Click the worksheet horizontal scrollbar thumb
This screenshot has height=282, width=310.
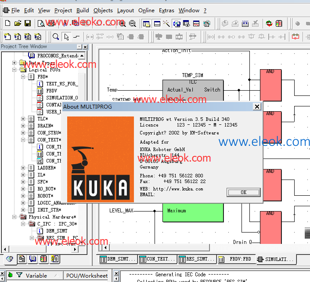click(159, 247)
